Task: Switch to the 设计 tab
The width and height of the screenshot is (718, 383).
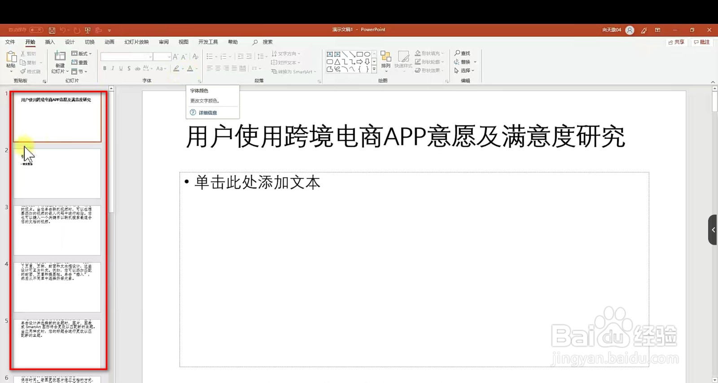Action: [x=70, y=42]
